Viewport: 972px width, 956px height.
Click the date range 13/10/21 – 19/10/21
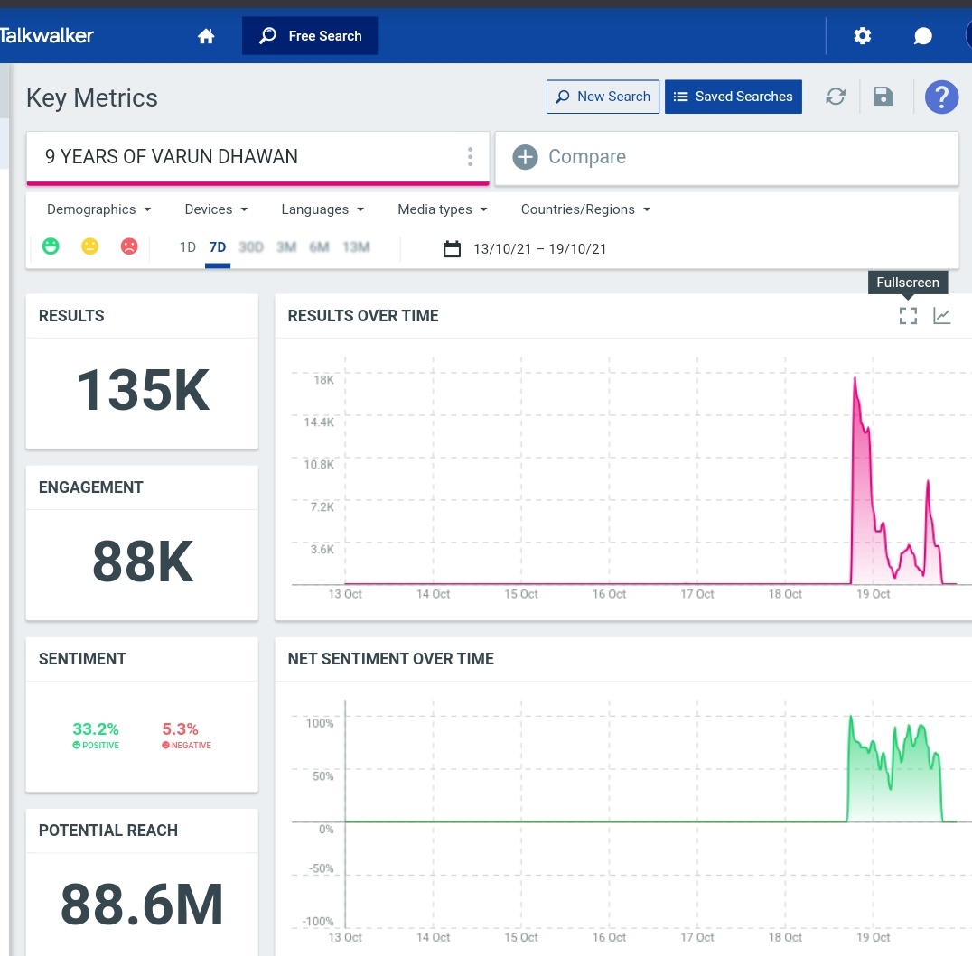(540, 249)
